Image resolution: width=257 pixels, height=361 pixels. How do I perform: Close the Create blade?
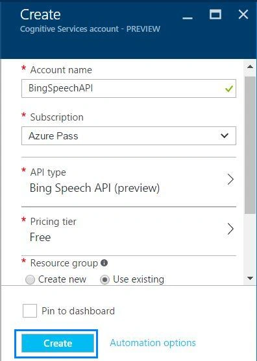pos(243,14)
